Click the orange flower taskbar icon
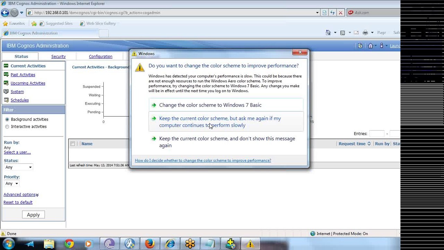 tap(190, 244)
